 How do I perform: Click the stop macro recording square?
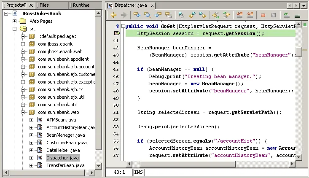[x=274, y=15]
